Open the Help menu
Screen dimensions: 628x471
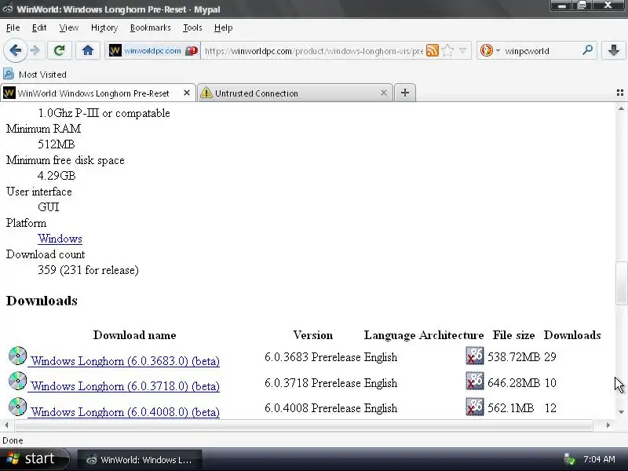pyautogui.click(x=223, y=27)
